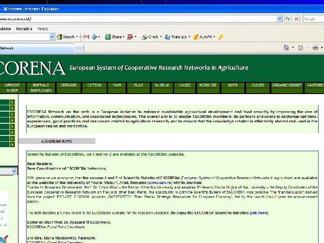This screenshot has width=324, height=243.
Task: Select FAW in the green navigation bar
Action: point(117,85)
